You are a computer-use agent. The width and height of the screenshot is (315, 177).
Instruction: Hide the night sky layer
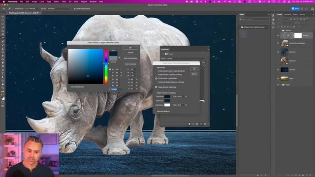coord(278,70)
